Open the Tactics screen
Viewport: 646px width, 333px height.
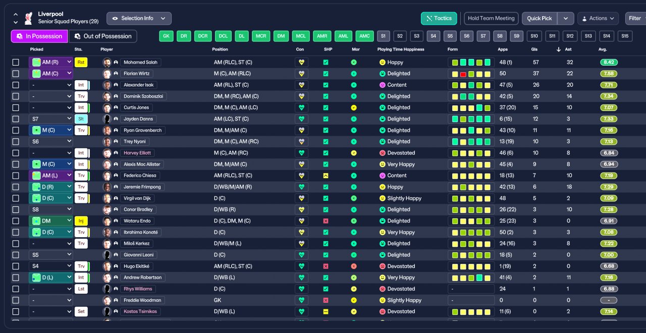point(439,18)
